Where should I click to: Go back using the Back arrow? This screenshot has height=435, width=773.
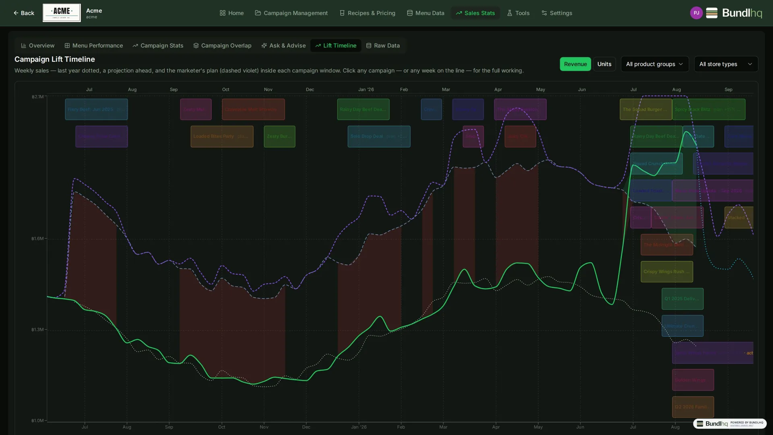(24, 13)
